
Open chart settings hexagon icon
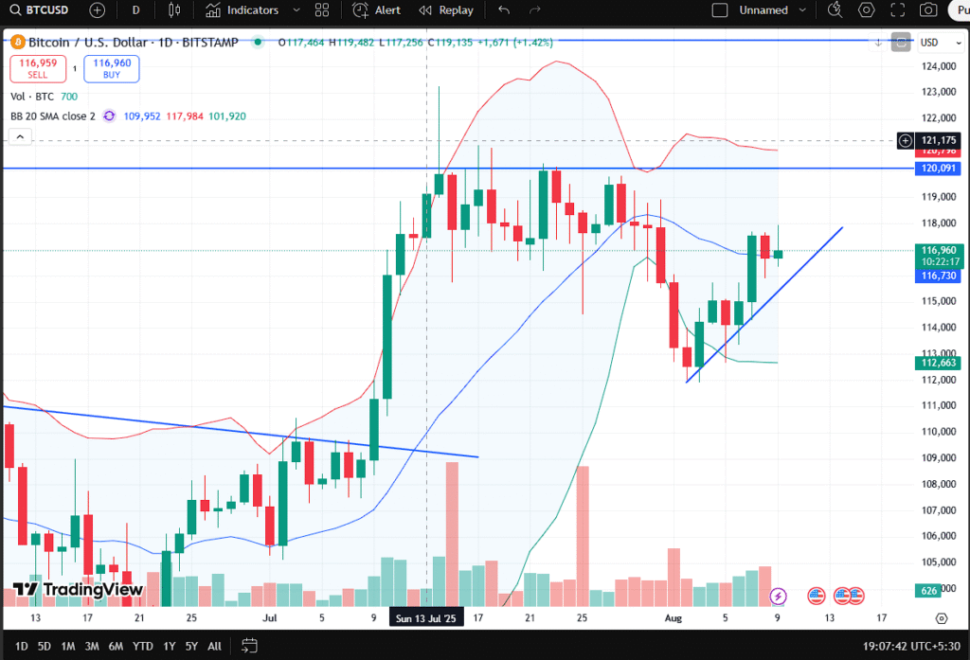tap(867, 9)
